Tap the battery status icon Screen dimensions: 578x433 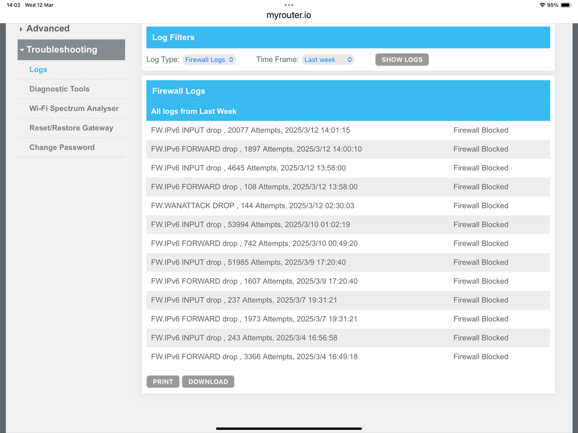pyautogui.click(x=566, y=5)
